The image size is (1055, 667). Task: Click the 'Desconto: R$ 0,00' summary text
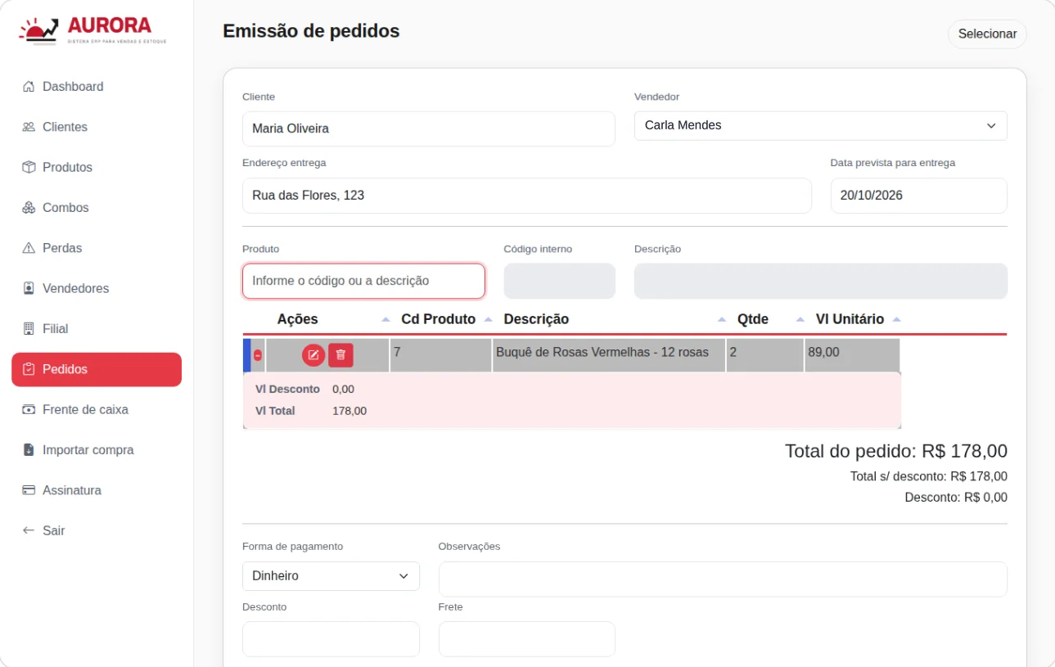956,498
